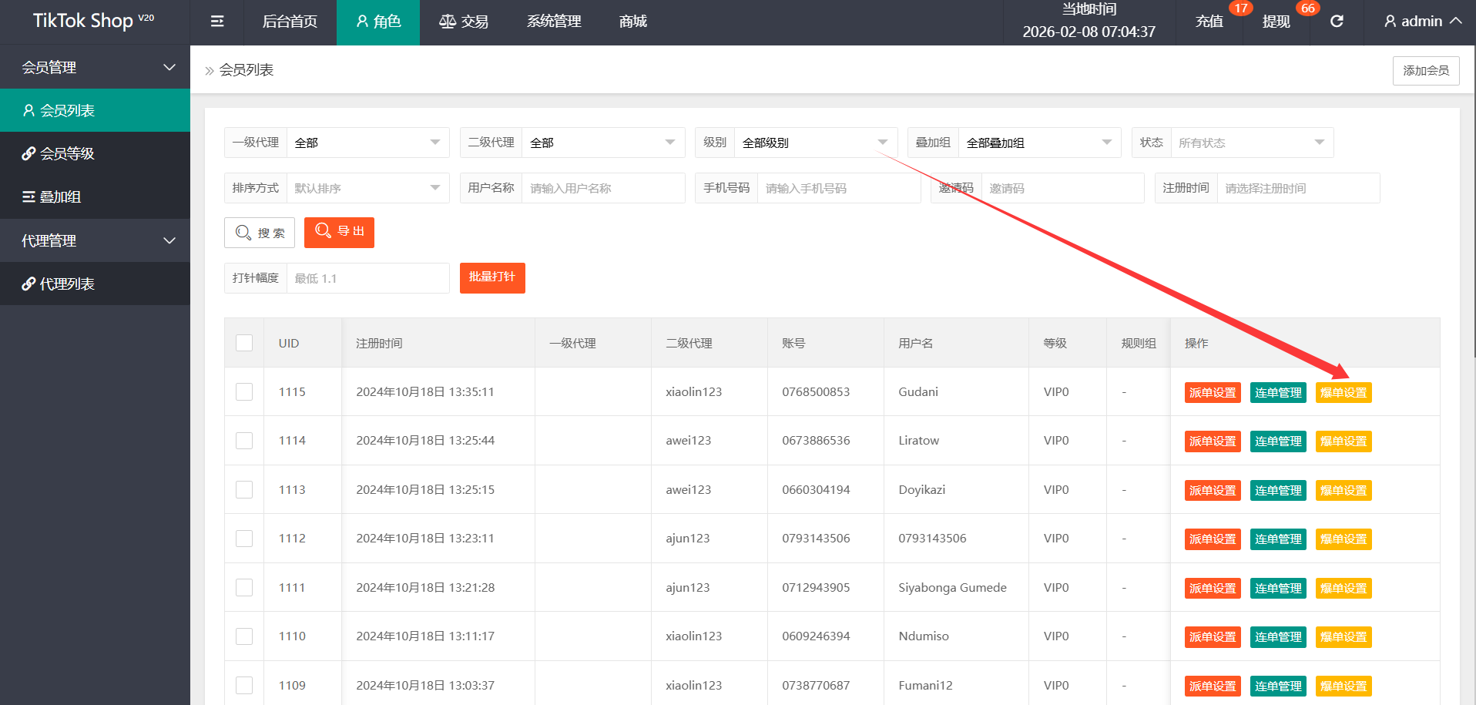Toggle the select-all checkbox in table header
Image resolution: width=1476 pixels, height=705 pixels.
pyautogui.click(x=244, y=343)
